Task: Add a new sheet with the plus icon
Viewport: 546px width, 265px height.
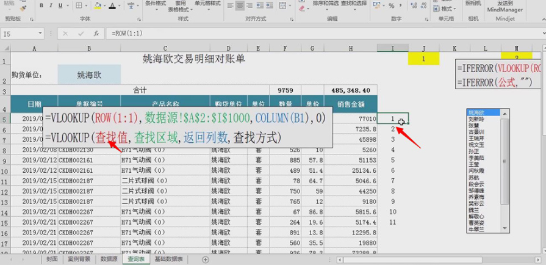Action: point(206,260)
